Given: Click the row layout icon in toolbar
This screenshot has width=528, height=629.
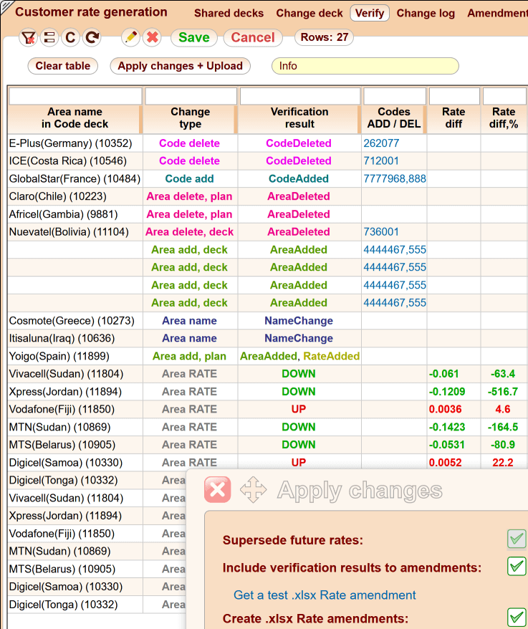Looking at the screenshot, I should 49,38.
